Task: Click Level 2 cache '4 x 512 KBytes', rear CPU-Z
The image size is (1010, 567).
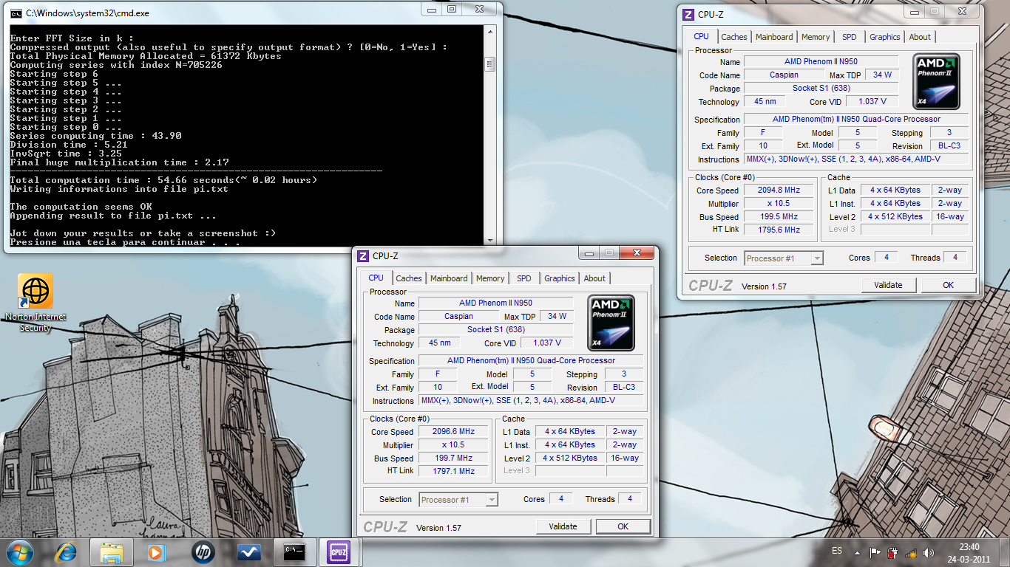Action: coord(895,217)
